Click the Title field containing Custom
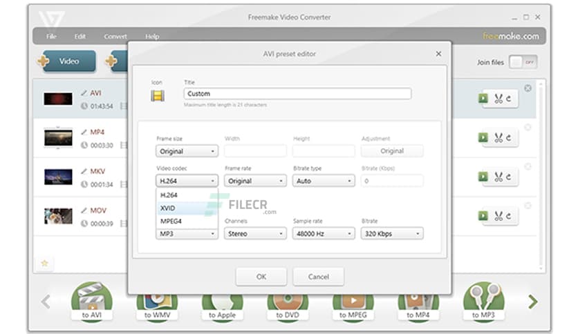The image size is (578, 334). (297, 93)
